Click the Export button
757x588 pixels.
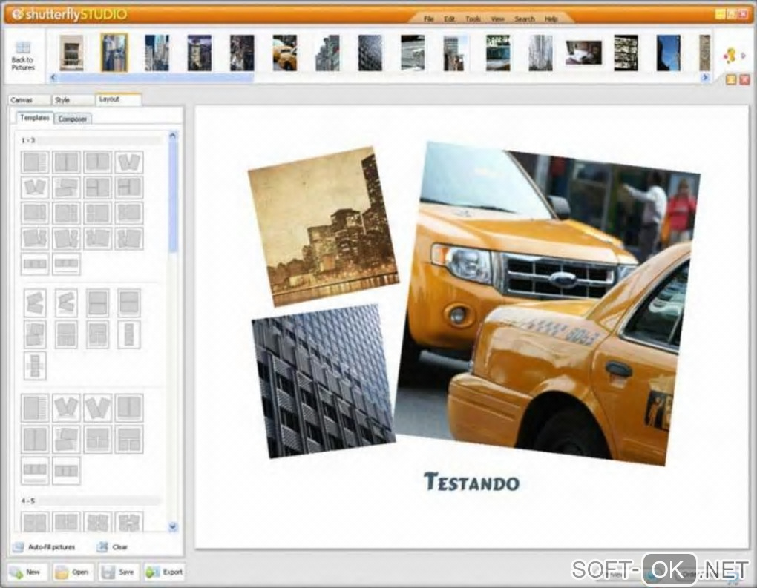click(x=164, y=572)
